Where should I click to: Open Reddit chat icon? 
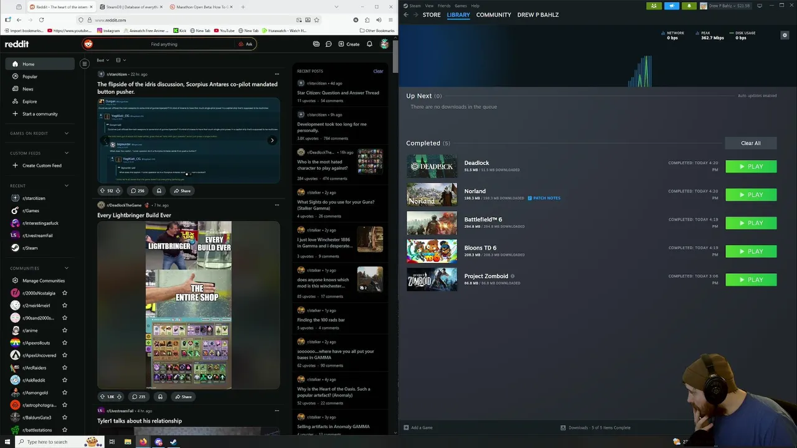[x=328, y=44]
